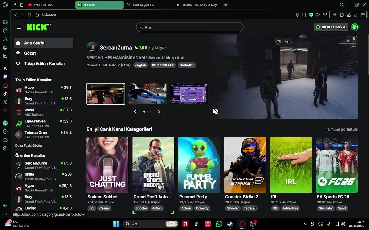Go back to the previous page

pyautogui.click(x=15, y=15)
